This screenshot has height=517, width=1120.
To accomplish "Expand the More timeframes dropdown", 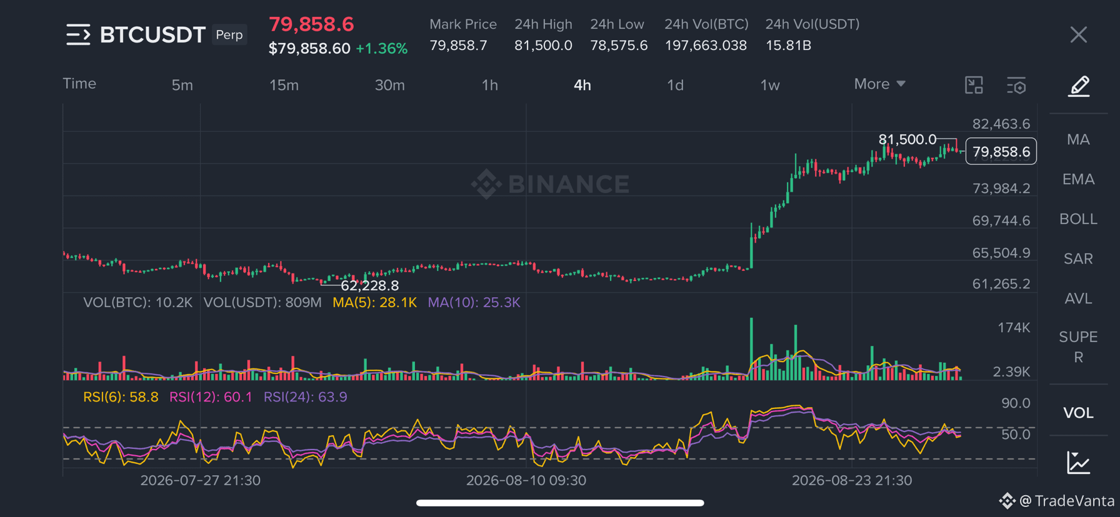I will (x=879, y=84).
